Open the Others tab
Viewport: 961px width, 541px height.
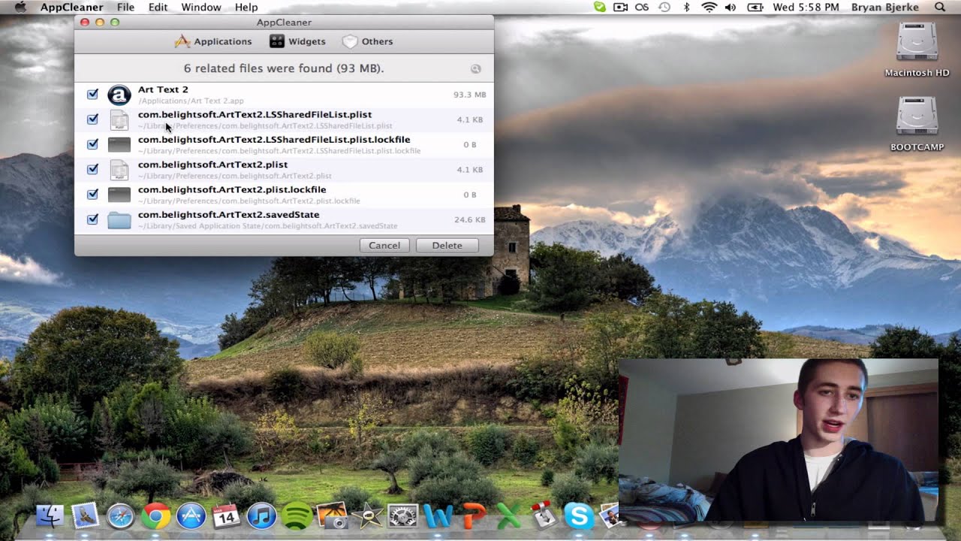click(x=367, y=41)
